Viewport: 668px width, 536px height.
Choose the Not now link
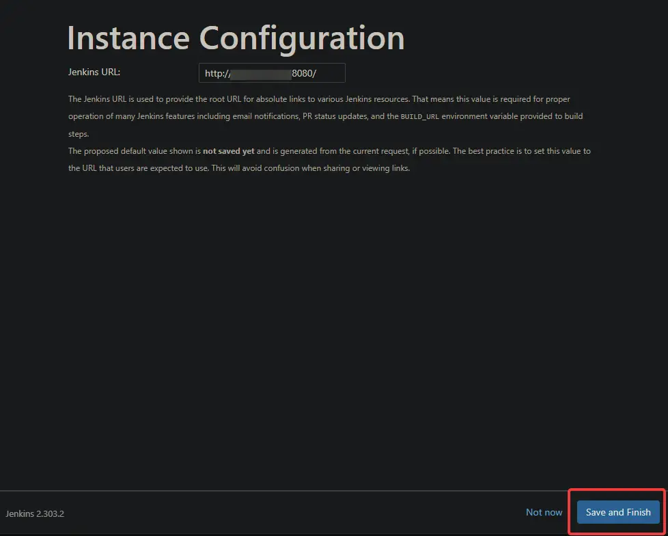click(544, 512)
